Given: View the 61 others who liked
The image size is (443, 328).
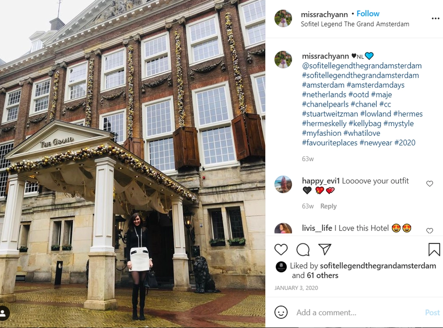Looking at the screenshot, I should pyautogui.click(x=322, y=276).
